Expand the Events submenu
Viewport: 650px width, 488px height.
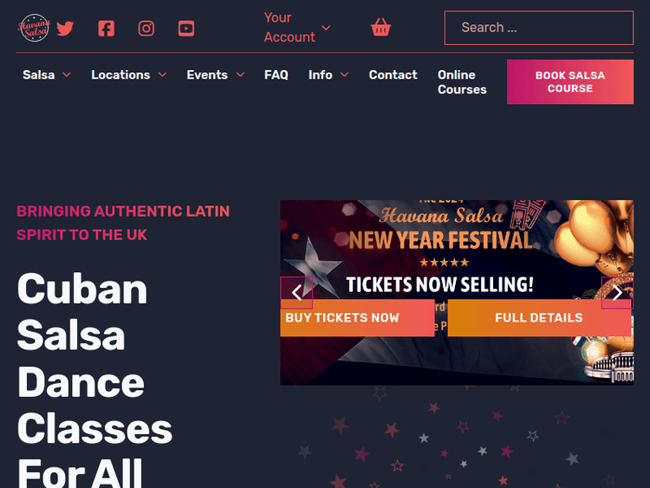tap(216, 75)
